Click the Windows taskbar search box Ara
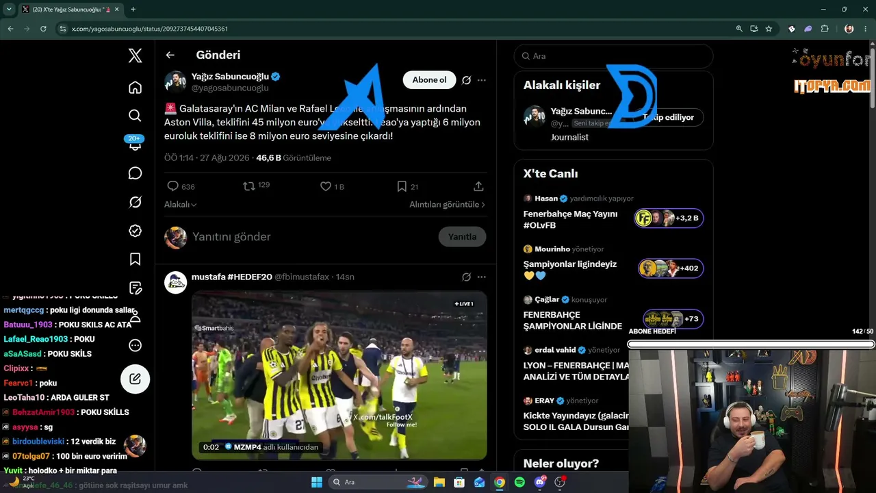The image size is (876, 493). 376,482
